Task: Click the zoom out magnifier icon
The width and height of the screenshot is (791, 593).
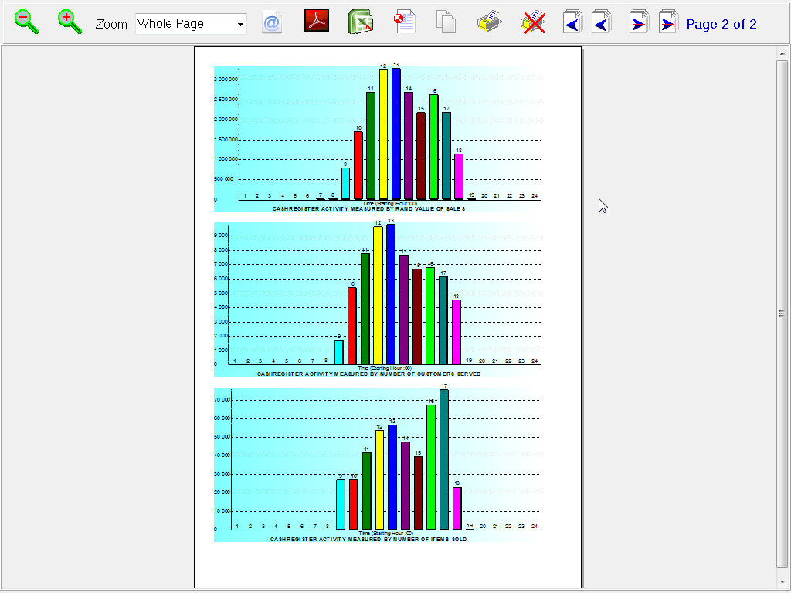Action: pos(27,22)
